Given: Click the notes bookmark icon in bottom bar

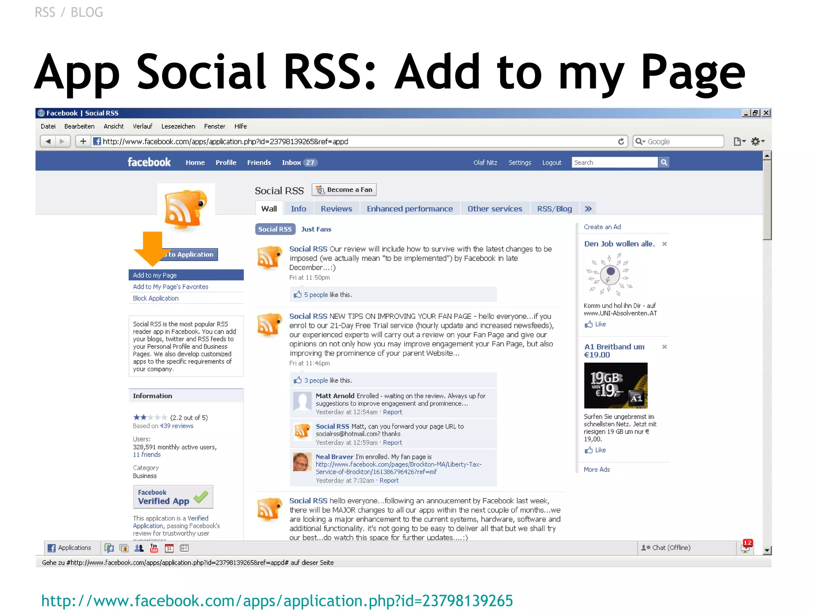Looking at the screenshot, I should [184, 548].
